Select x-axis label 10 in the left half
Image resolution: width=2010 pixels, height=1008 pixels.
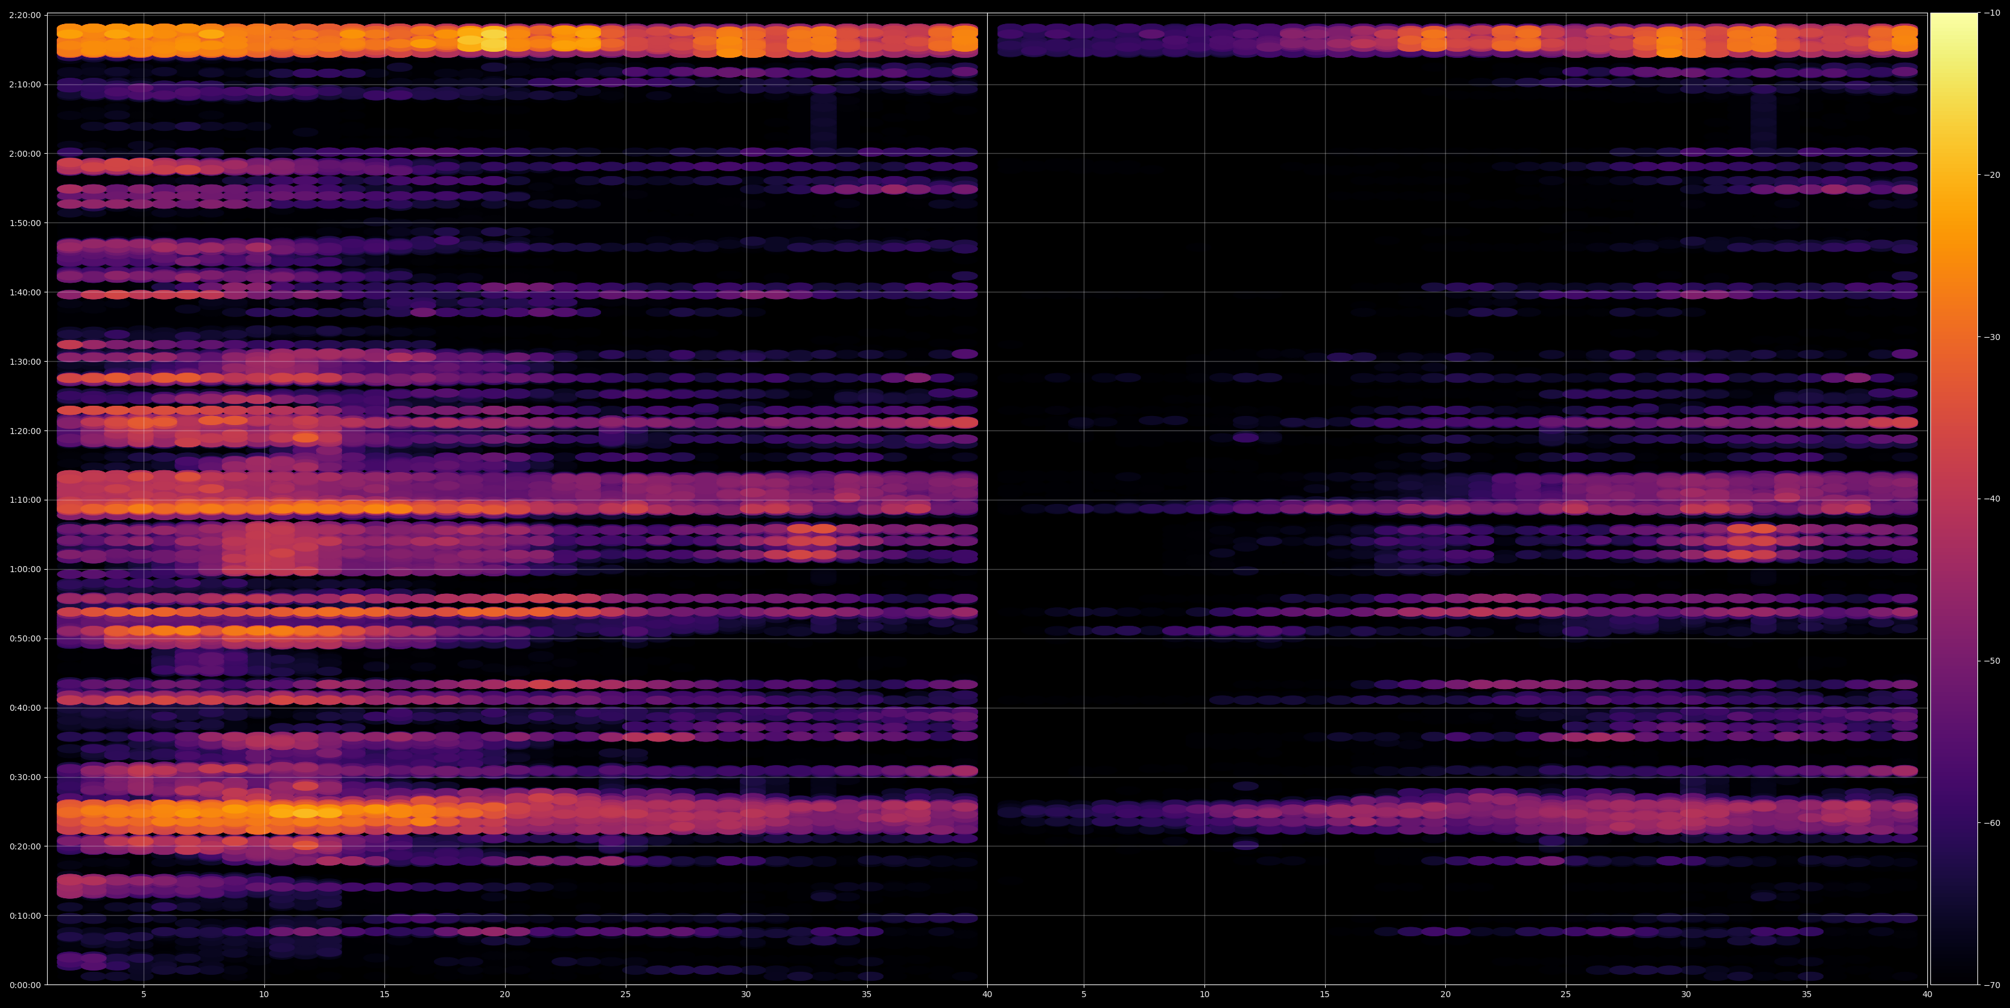coord(264,995)
